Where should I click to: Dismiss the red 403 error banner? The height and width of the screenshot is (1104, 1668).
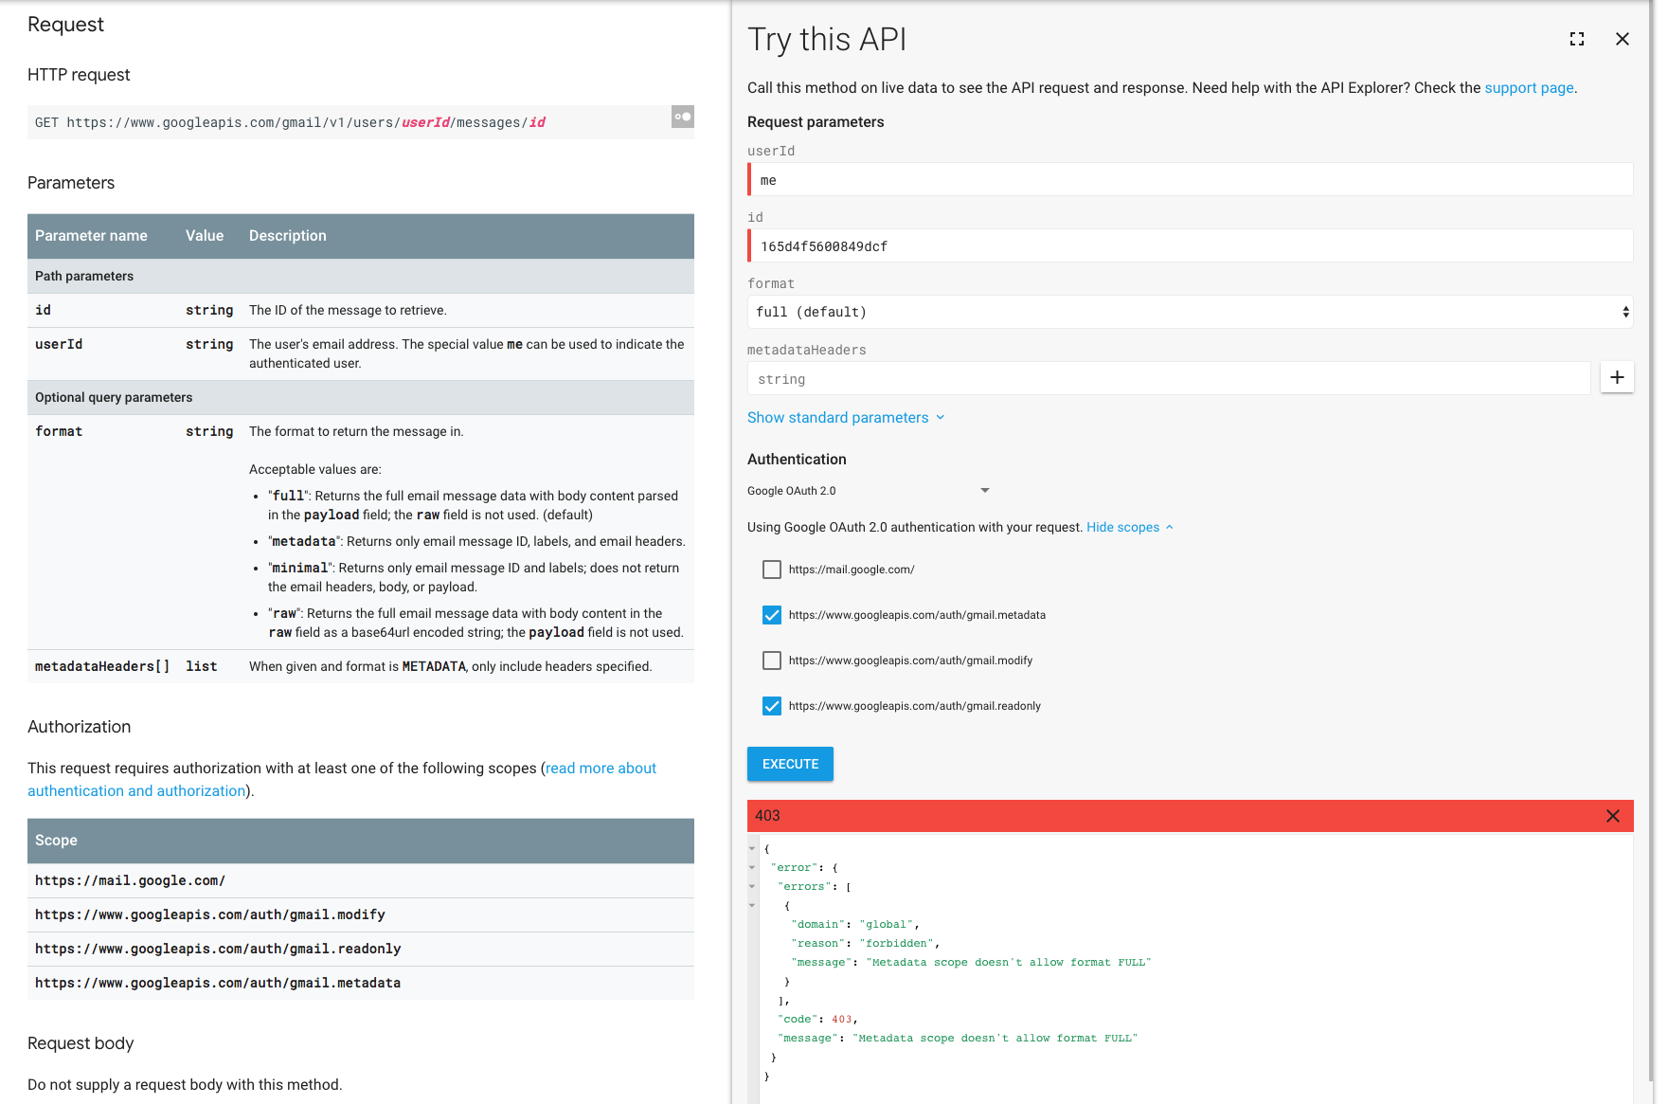1612,816
